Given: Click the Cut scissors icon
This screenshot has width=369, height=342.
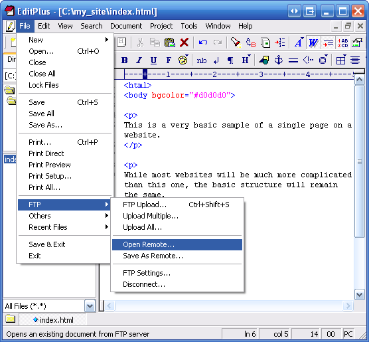Looking at the screenshot, I should click(x=140, y=43).
